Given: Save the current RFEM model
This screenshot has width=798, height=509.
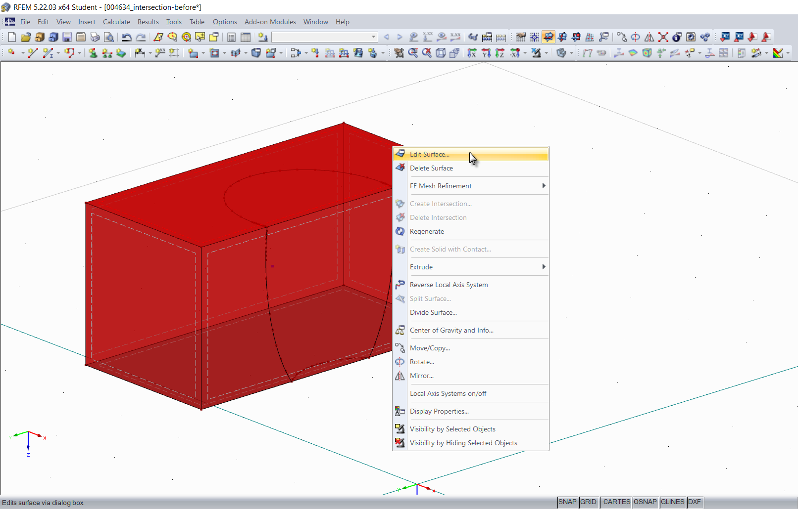Looking at the screenshot, I should (x=67, y=37).
